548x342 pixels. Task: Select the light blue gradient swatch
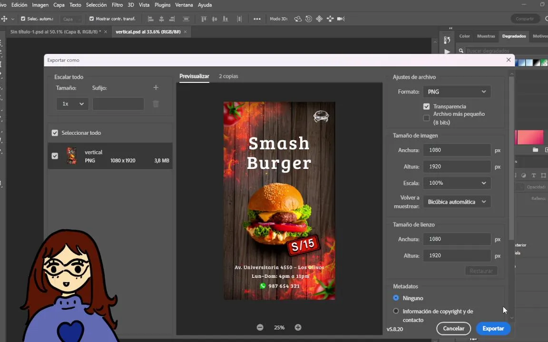coord(529,63)
